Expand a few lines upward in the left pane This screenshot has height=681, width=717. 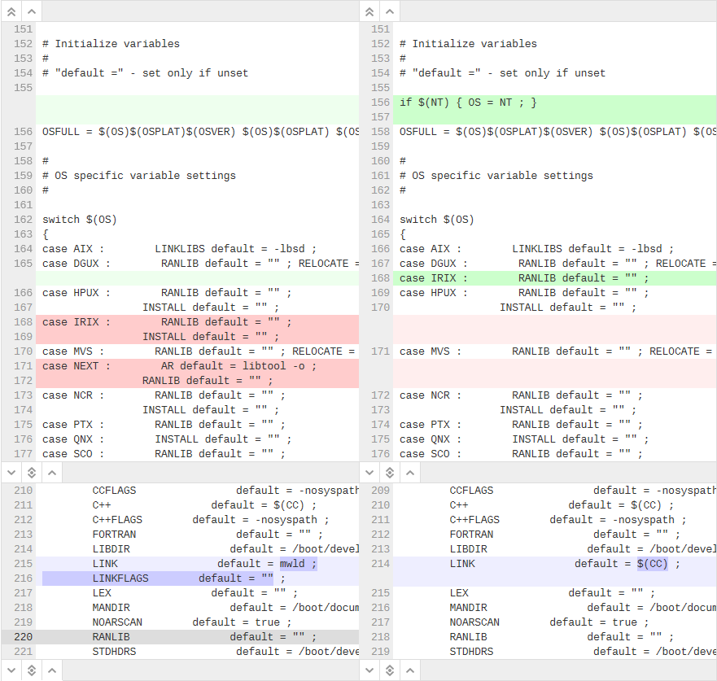pos(31,11)
